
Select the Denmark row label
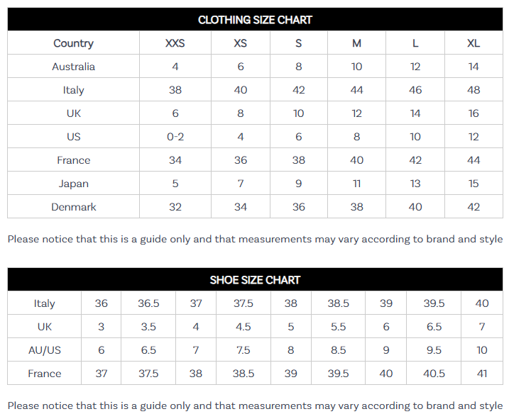[x=73, y=207]
